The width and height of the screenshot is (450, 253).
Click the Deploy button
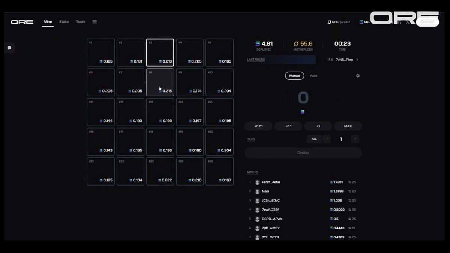(x=303, y=153)
